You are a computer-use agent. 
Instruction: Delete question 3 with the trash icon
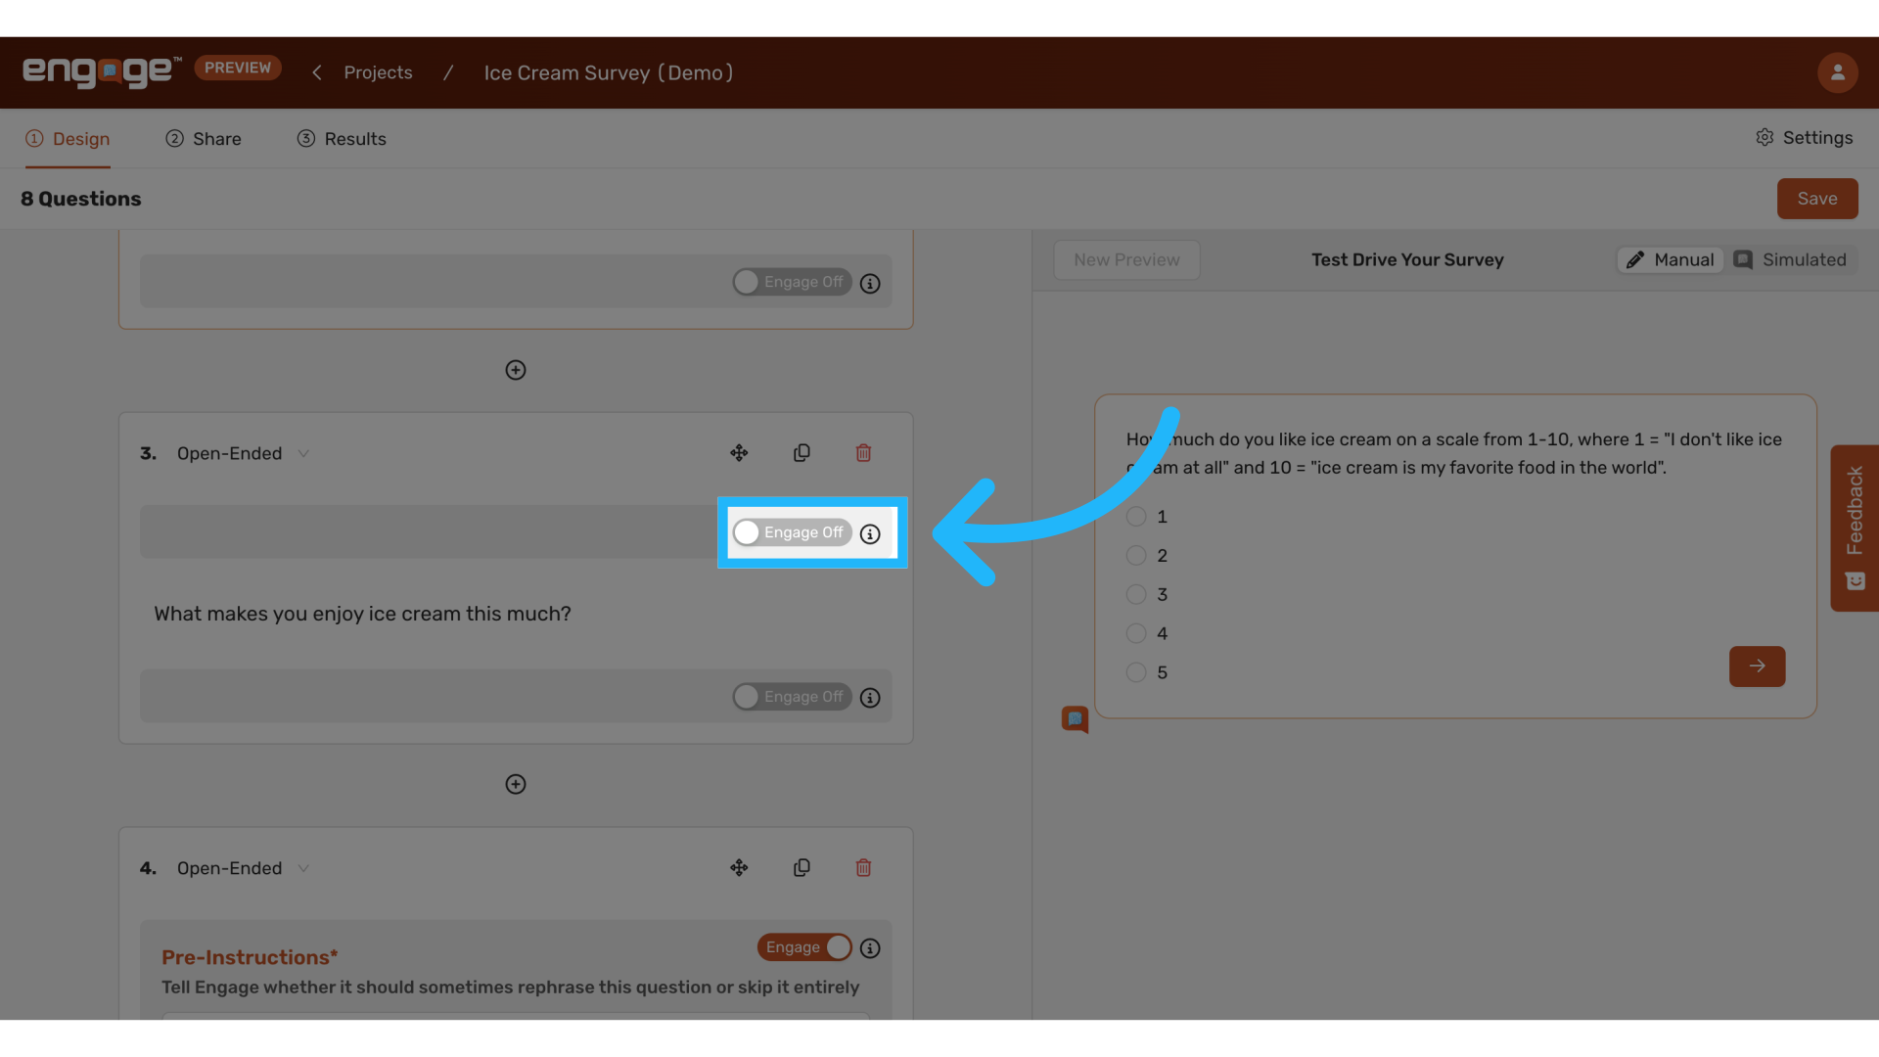point(863,453)
